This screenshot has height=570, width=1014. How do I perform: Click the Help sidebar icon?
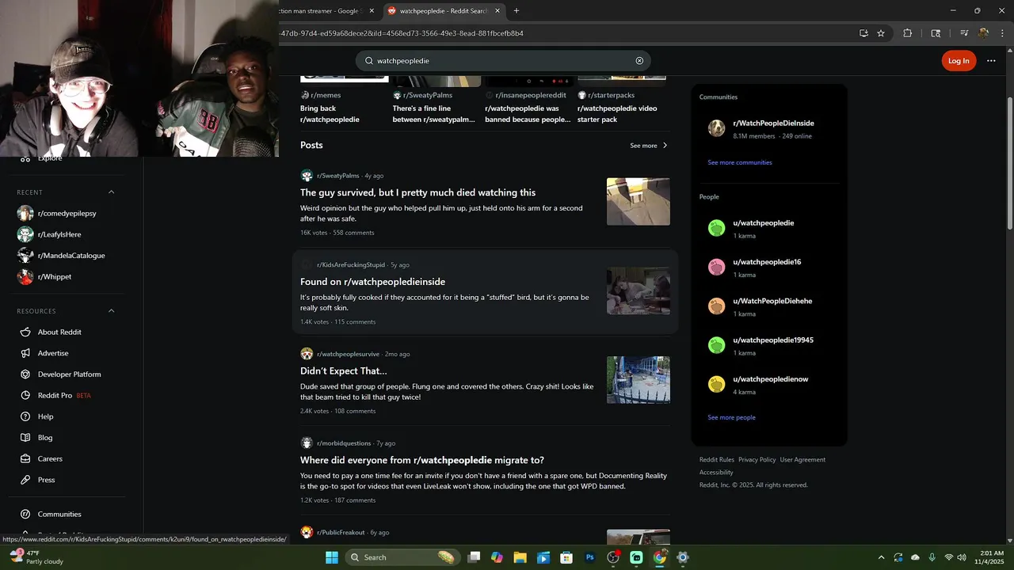coord(25,416)
